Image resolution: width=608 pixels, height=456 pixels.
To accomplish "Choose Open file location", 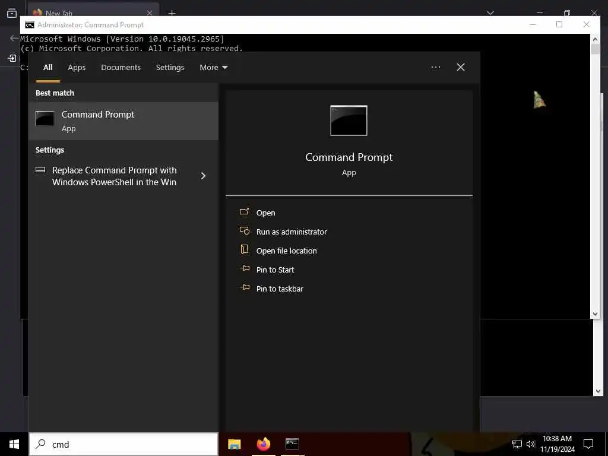I will [x=286, y=251].
